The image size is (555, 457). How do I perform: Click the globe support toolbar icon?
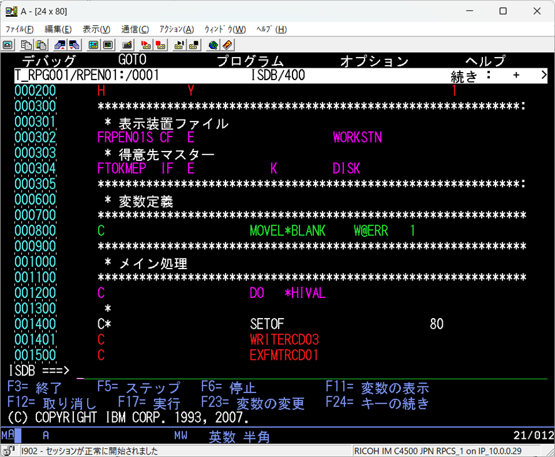coord(213,45)
